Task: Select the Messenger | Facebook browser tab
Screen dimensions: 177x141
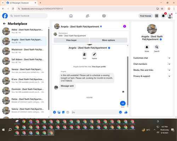Action: (21, 3)
